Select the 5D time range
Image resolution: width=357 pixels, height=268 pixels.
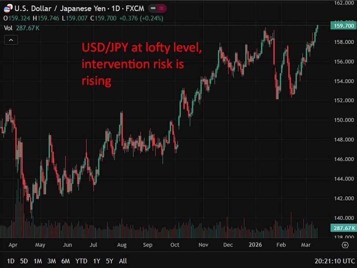pos(24,261)
